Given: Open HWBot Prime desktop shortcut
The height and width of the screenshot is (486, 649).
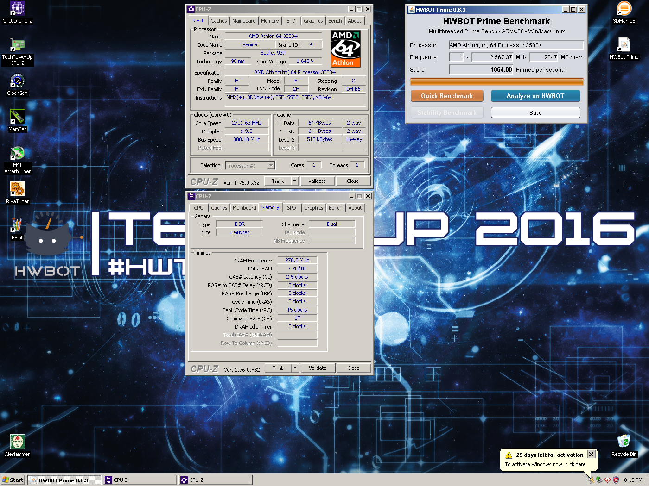Looking at the screenshot, I should point(624,49).
